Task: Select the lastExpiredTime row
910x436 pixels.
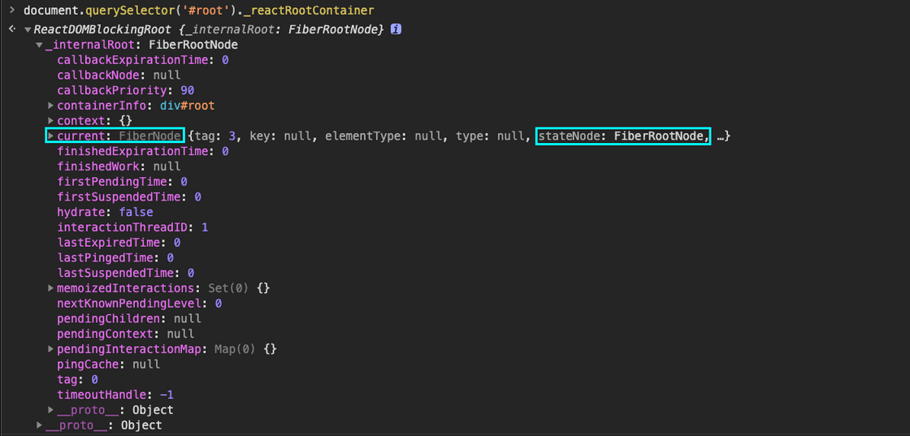Action: pos(119,242)
